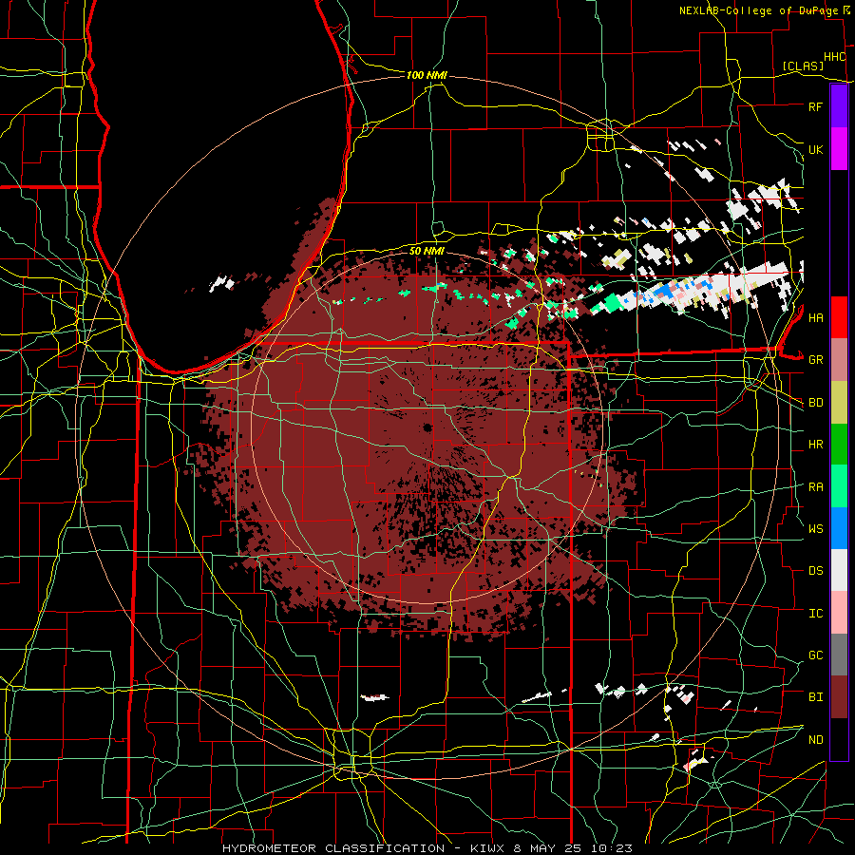Click the UK magenta legend swatch
855x855 pixels.
(x=839, y=149)
